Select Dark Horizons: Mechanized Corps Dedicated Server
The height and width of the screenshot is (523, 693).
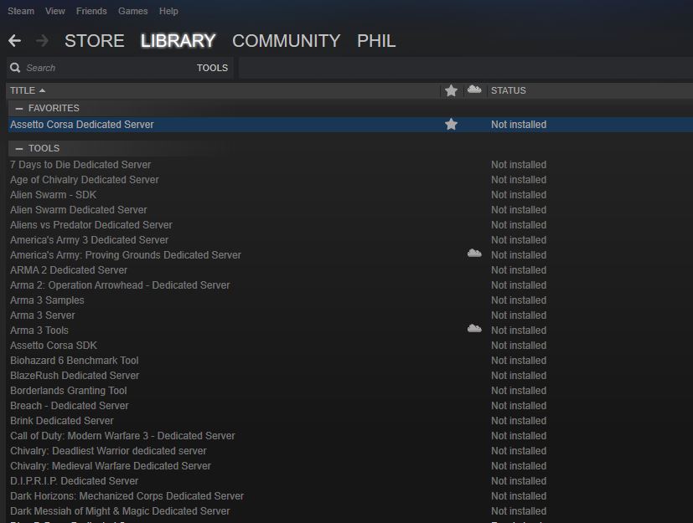click(x=127, y=495)
